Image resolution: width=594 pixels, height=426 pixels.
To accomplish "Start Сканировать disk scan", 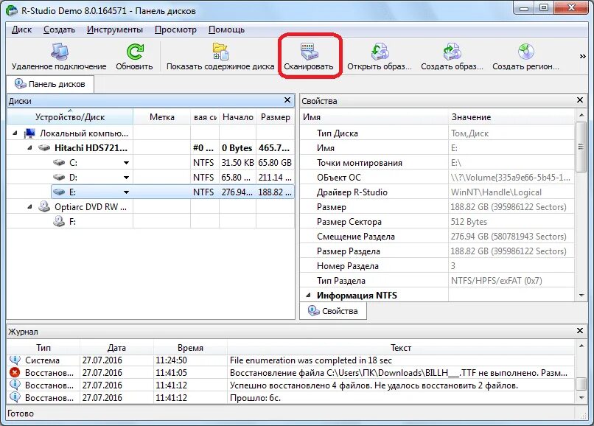I will pyautogui.click(x=309, y=57).
